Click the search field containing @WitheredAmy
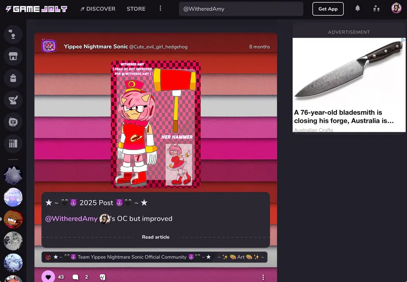This screenshot has height=282, width=407. [x=241, y=9]
